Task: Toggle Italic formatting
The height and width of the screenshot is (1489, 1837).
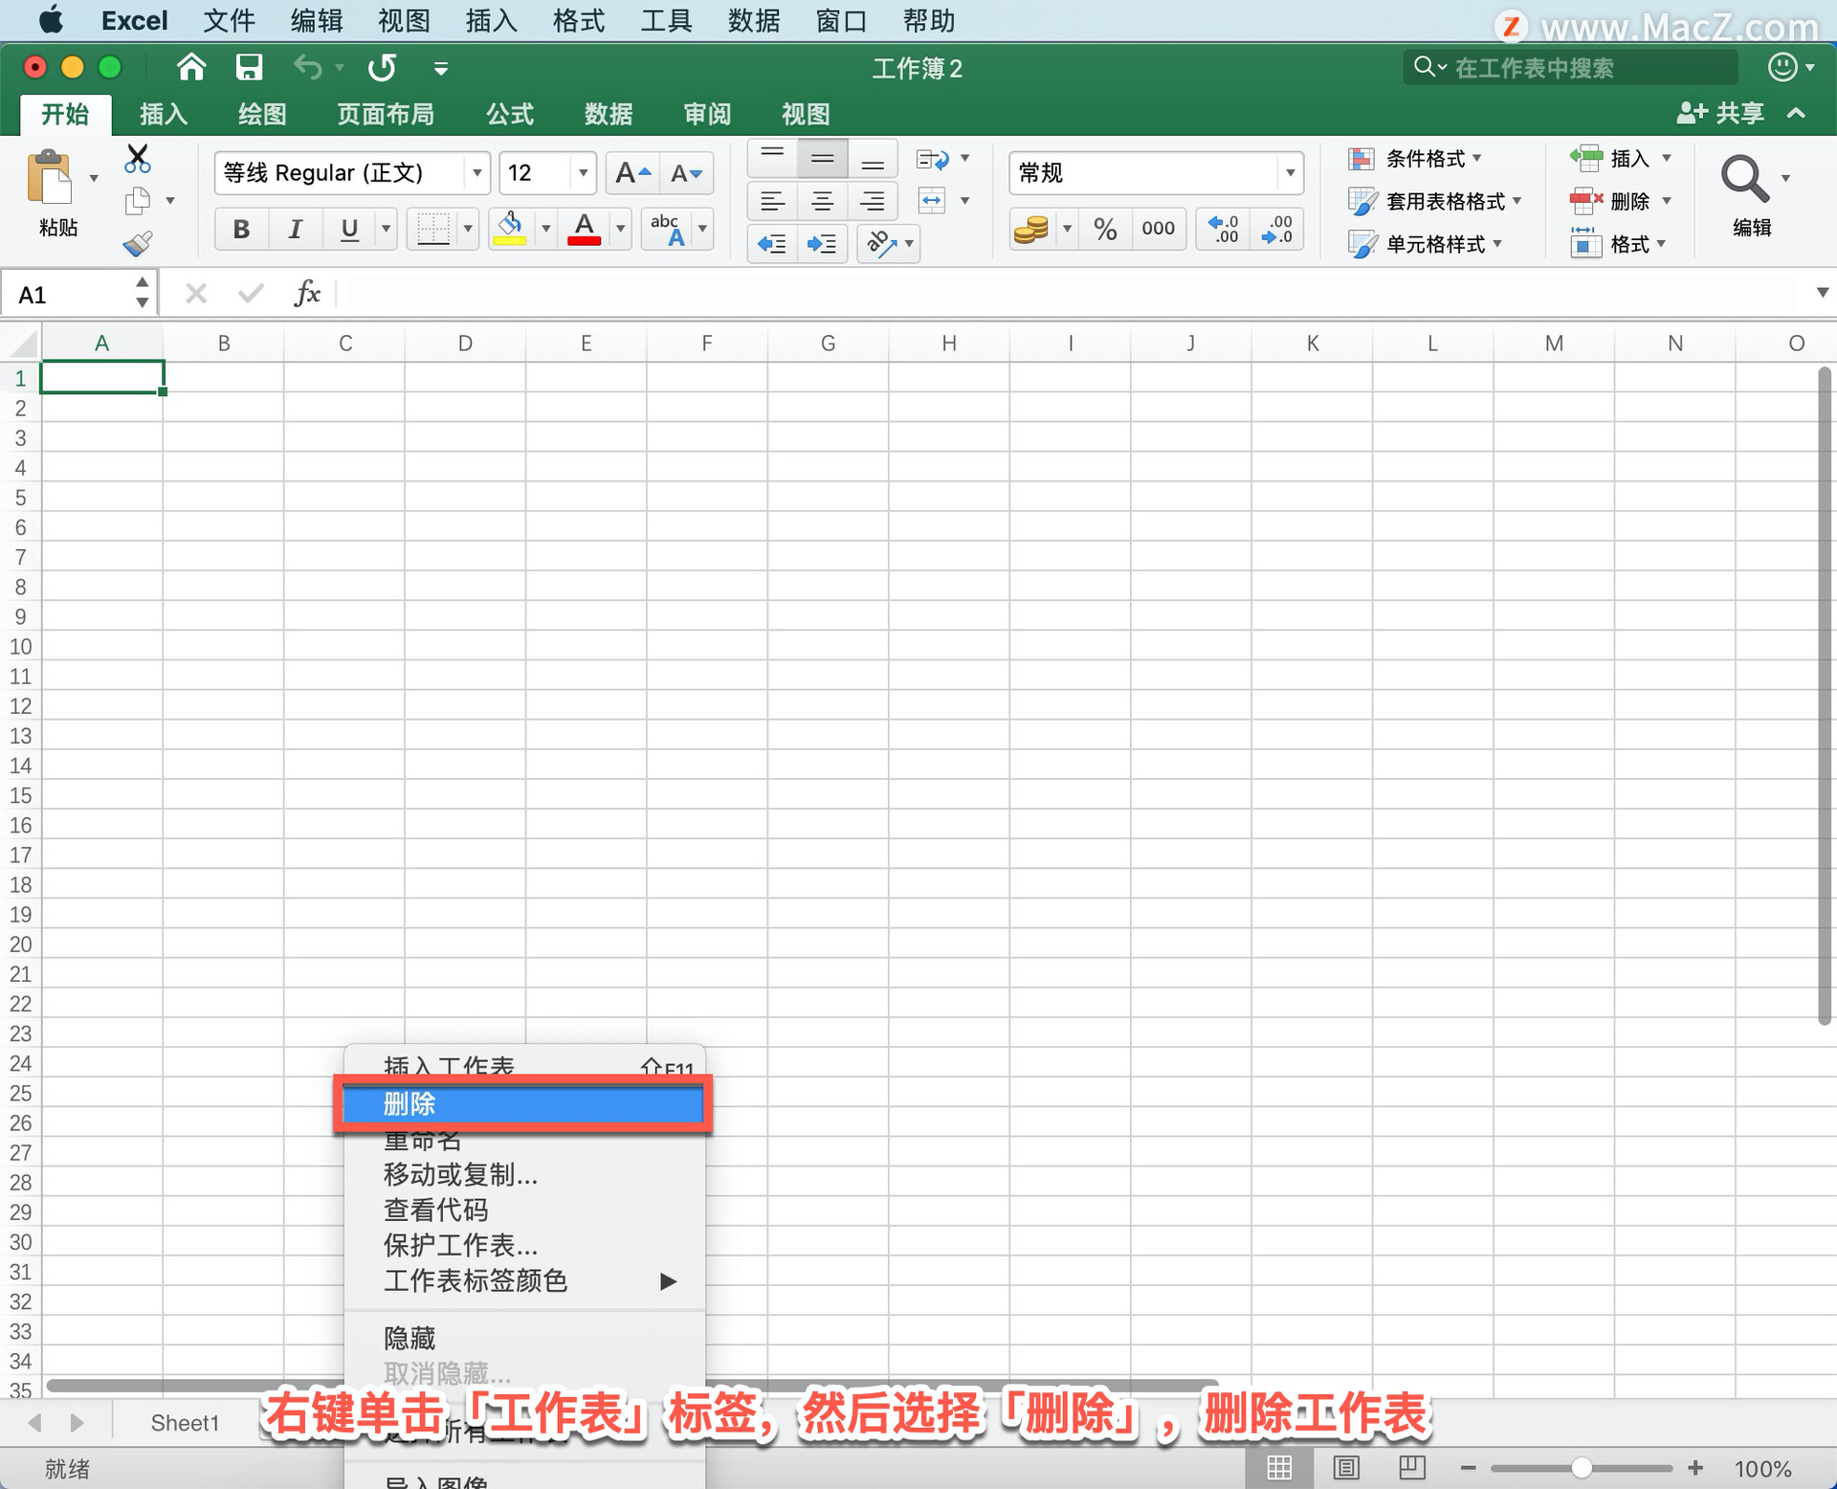Action: click(x=295, y=229)
